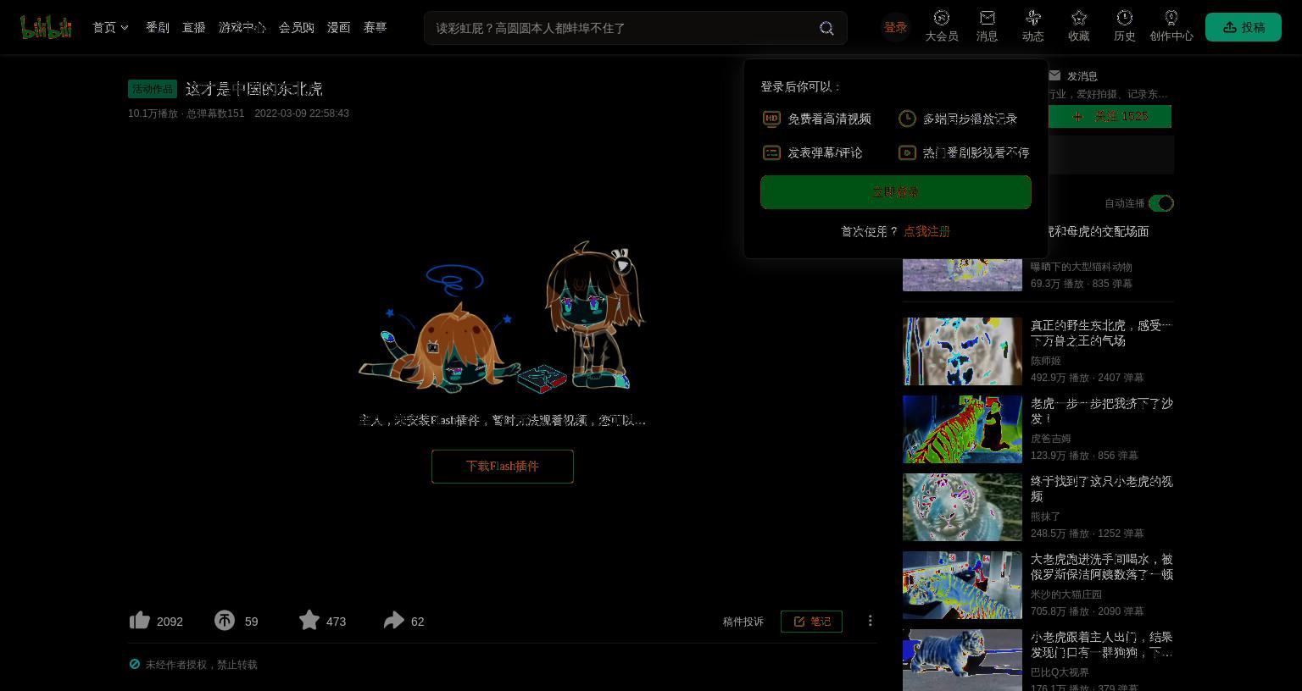Open thumbnail for 真正的野生东北虎 video
1302x691 pixels.
coord(962,351)
